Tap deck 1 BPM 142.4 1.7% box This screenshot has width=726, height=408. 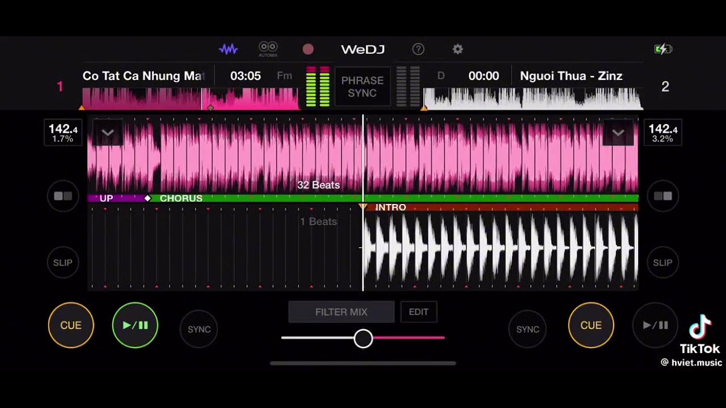tap(62, 133)
